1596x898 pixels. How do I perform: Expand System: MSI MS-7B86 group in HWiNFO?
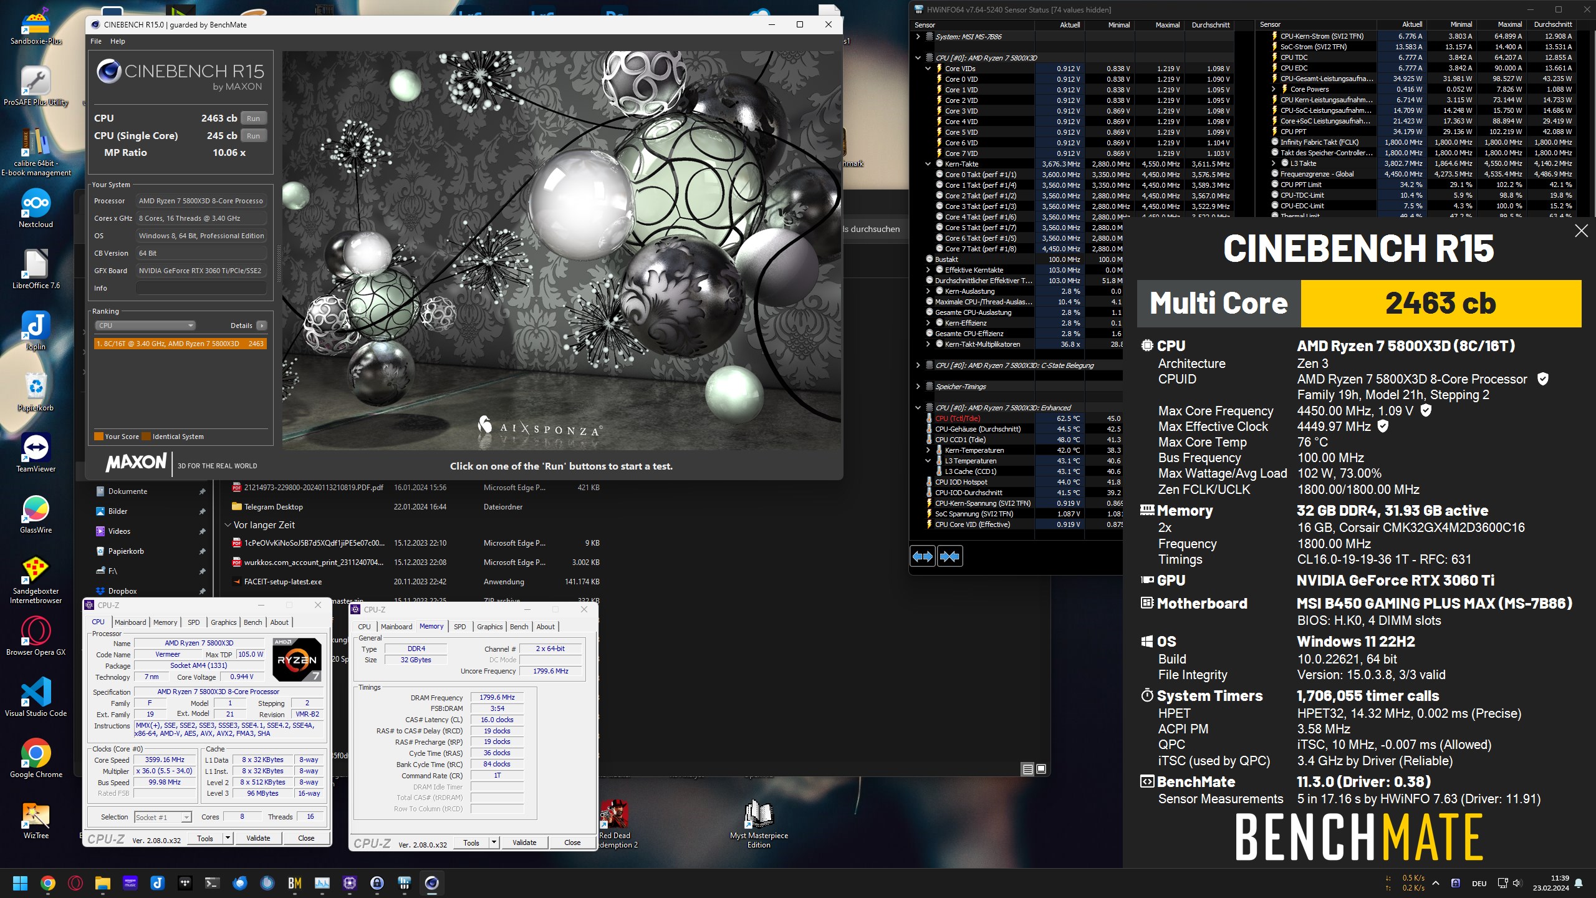pos(918,37)
